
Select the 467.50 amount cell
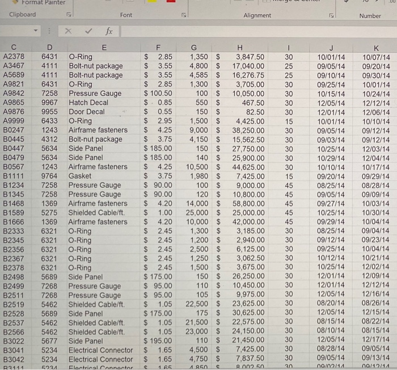point(240,103)
